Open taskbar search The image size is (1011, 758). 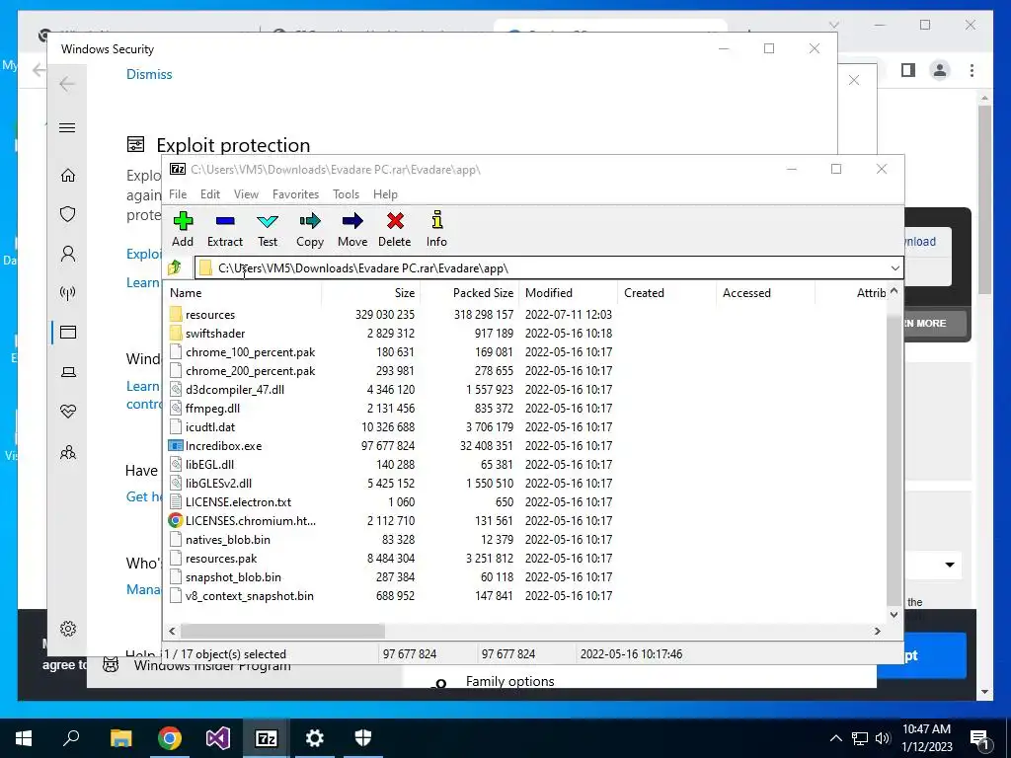pyautogui.click(x=71, y=738)
